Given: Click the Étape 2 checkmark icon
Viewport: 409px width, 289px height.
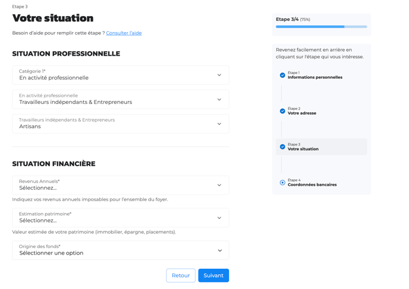Looking at the screenshot, I should click(x=282, y=111).
